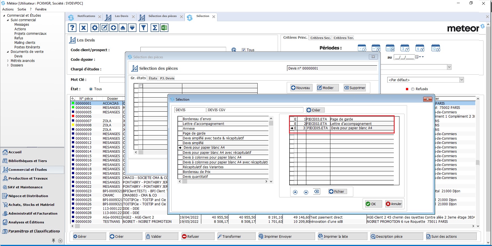
Task: Click move up arrow in Sélection dialog
Action: 295,192
